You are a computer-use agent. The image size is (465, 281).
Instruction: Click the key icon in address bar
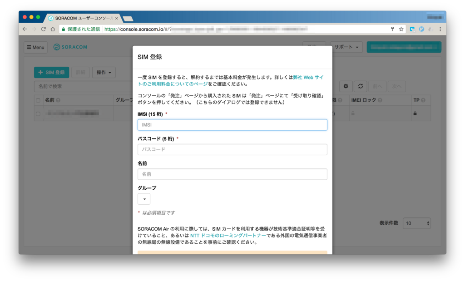392,29
